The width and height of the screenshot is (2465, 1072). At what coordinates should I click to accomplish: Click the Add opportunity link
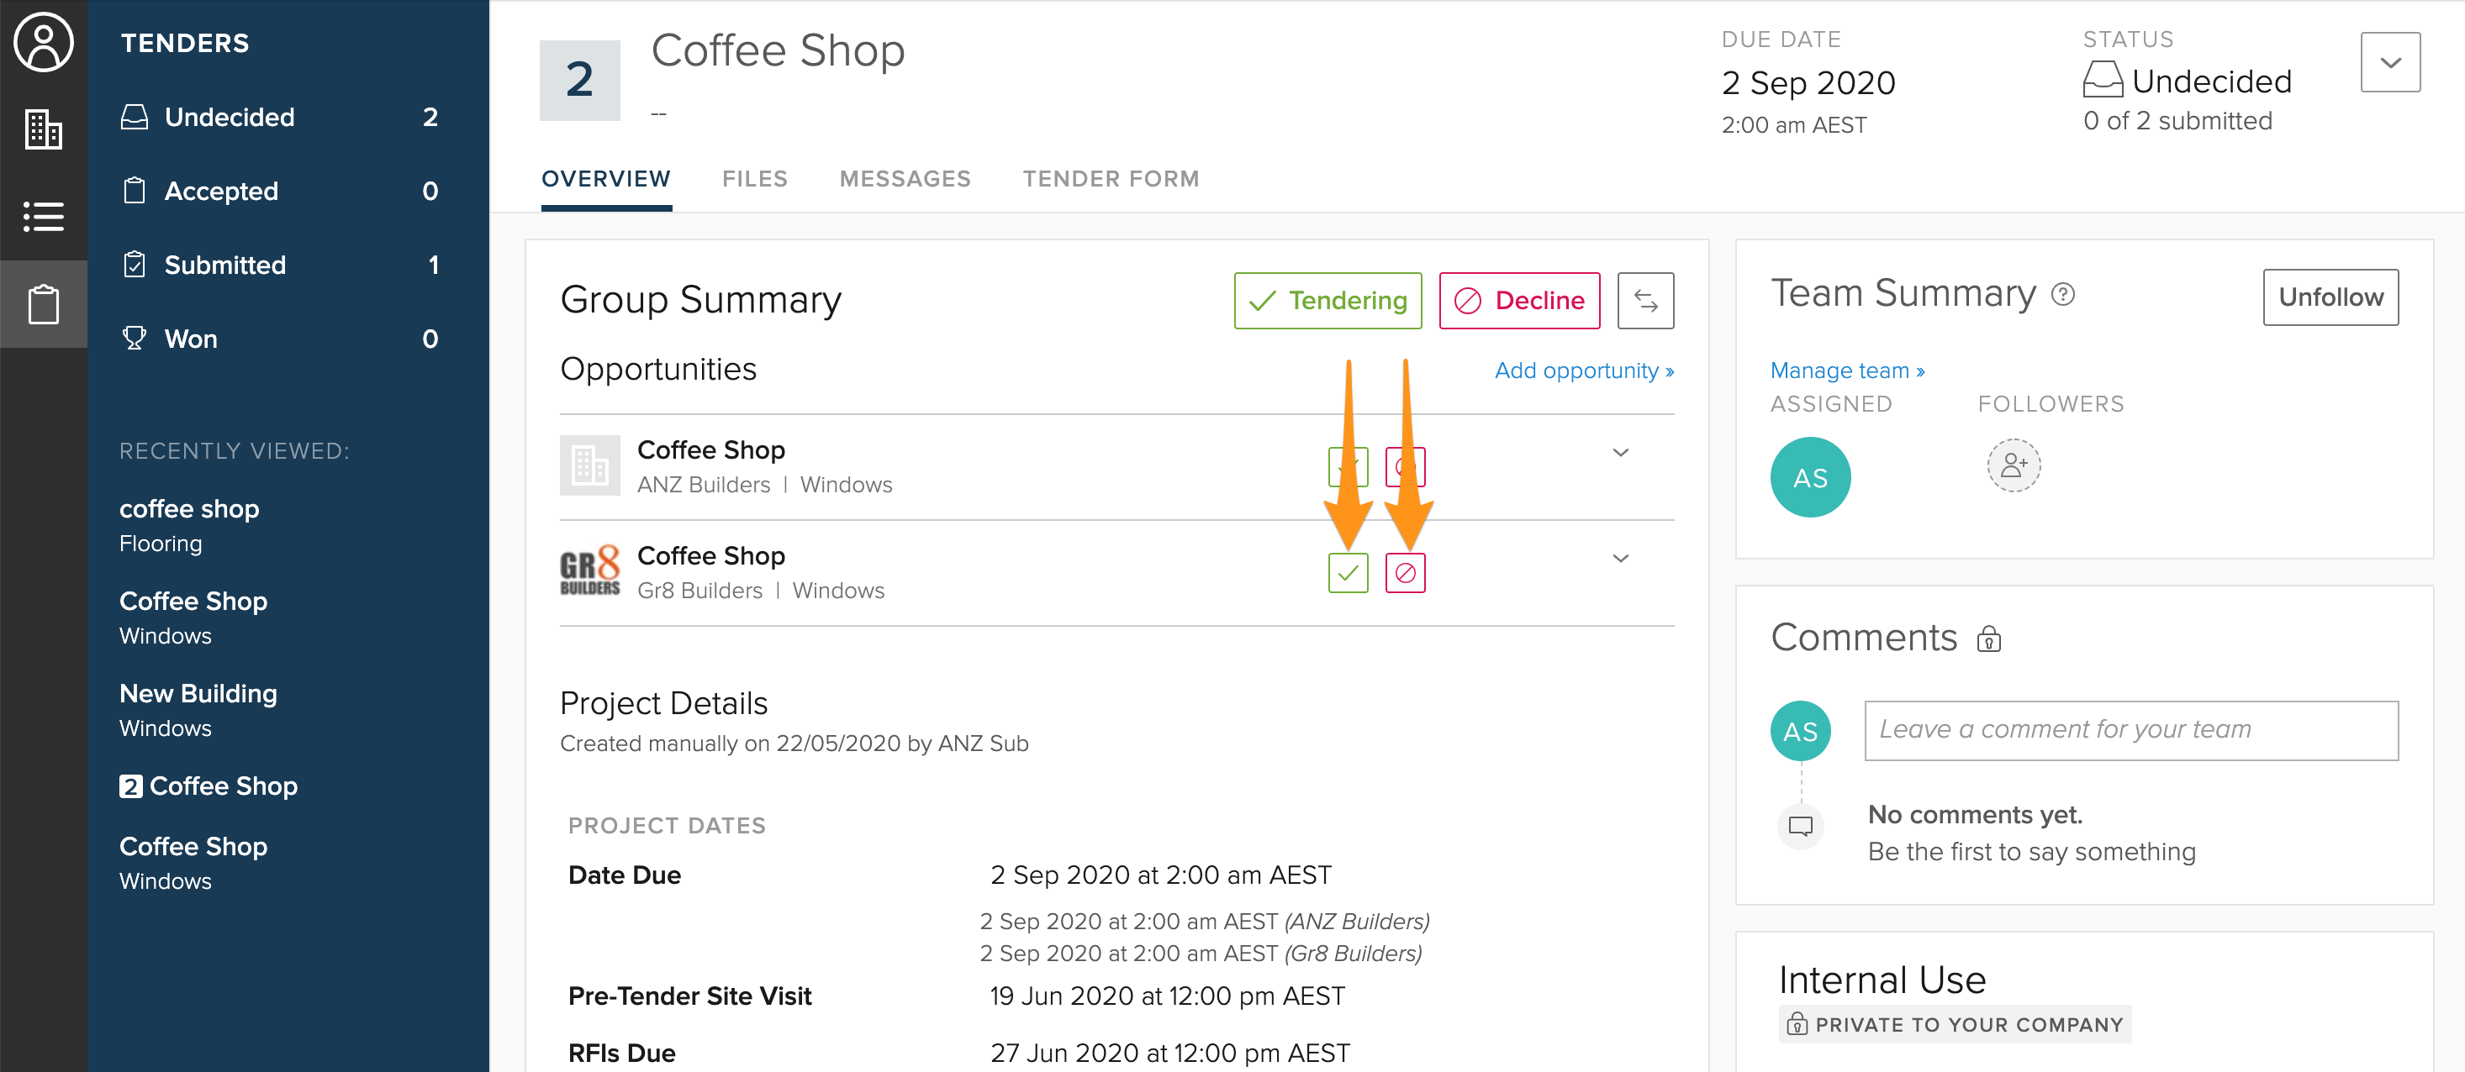click(x=1583, y=370)
